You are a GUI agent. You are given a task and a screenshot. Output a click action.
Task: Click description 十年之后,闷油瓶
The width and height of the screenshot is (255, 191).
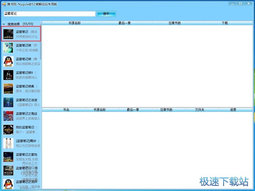point(27,50)
